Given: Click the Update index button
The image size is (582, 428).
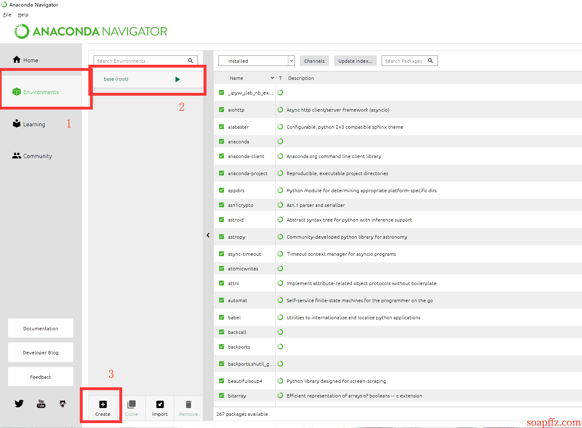Looking at the screenshot, I should [355, 61].
